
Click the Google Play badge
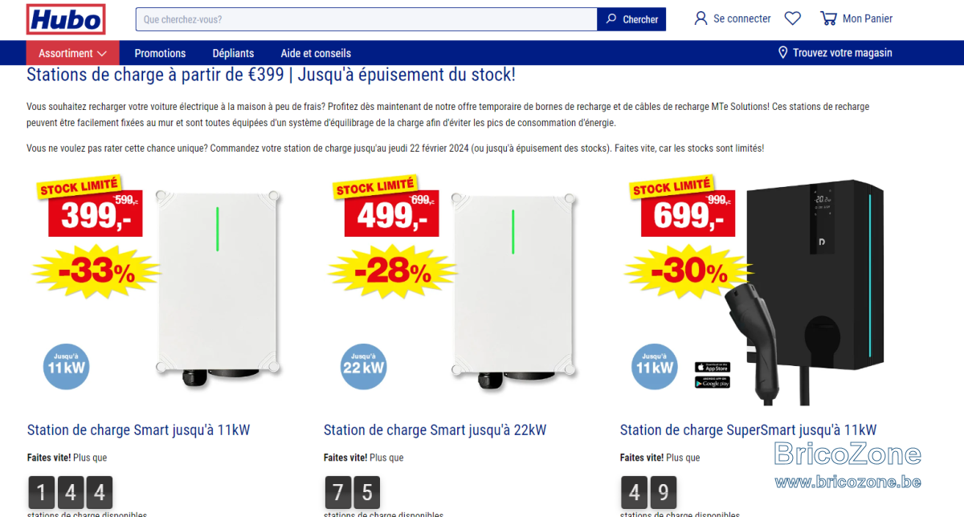713,382
